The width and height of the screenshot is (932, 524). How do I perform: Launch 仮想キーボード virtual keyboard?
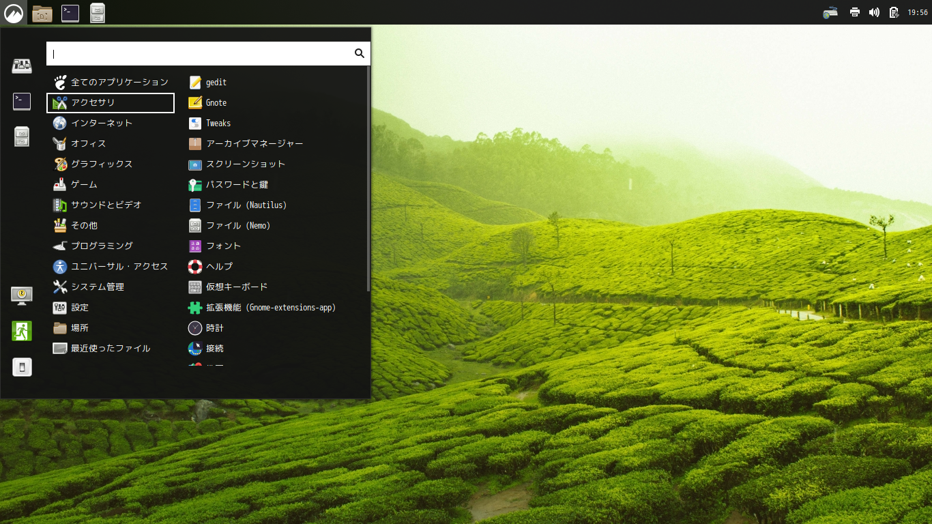(228, 287)
